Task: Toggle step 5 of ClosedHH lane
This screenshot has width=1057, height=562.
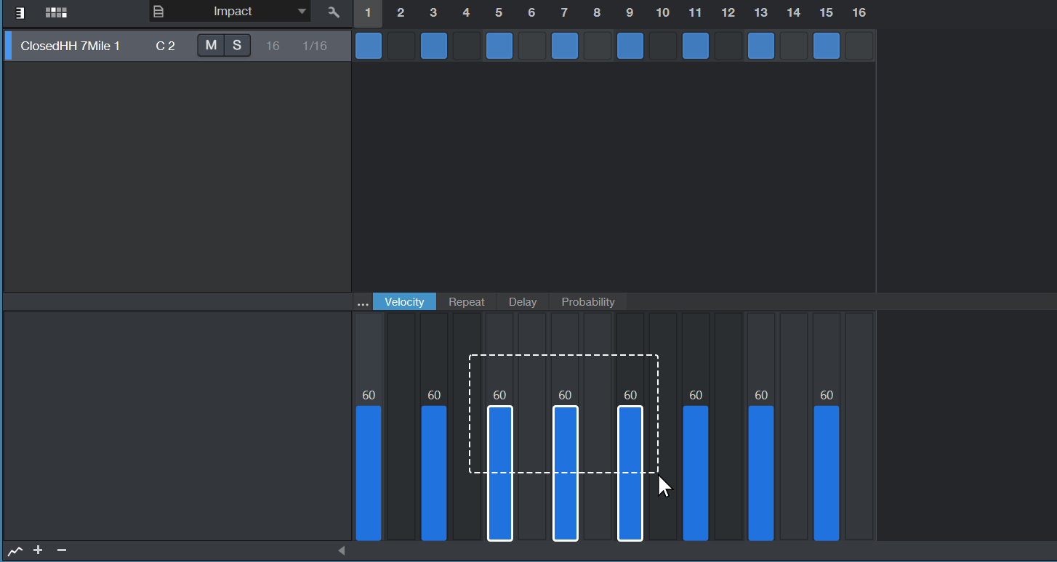Action: 499,46
